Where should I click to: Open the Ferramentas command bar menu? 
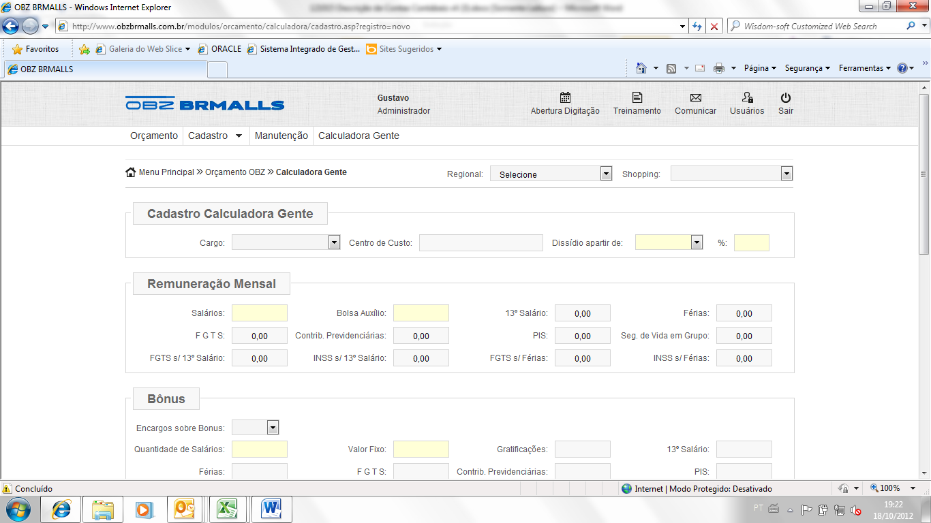point(865,68)
